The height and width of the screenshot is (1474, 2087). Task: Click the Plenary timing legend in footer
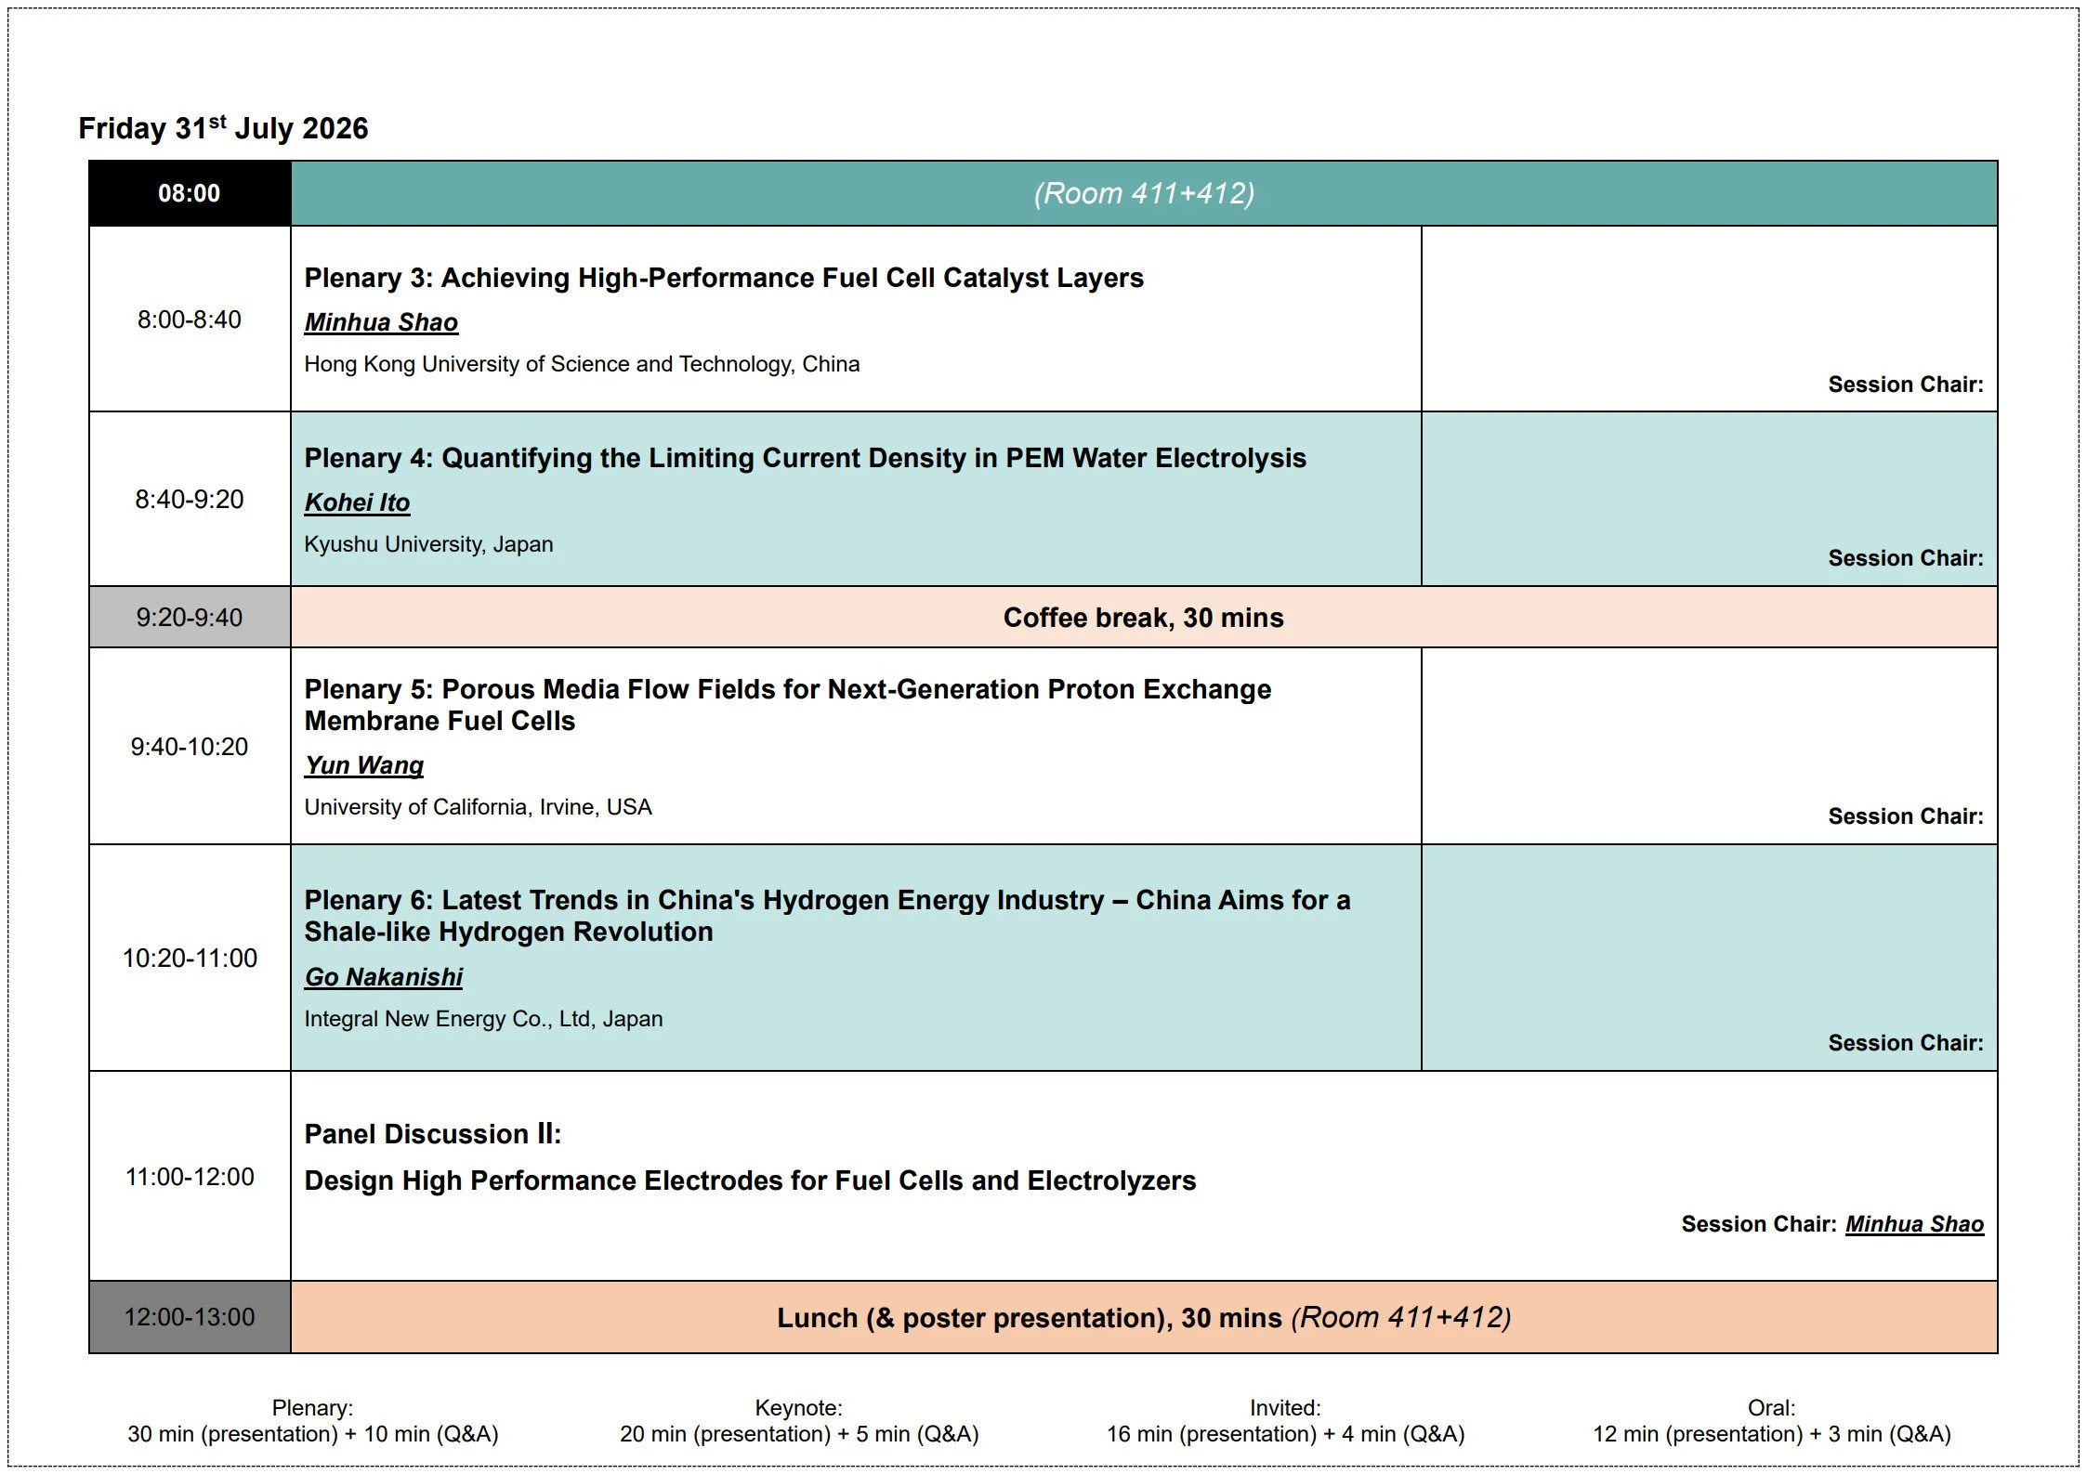[313, 1421]
